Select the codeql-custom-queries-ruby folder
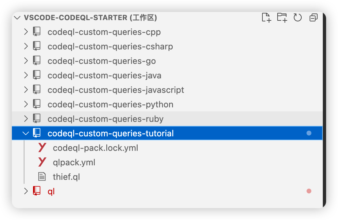Screen dimensions: 338x220 [105, 119]
